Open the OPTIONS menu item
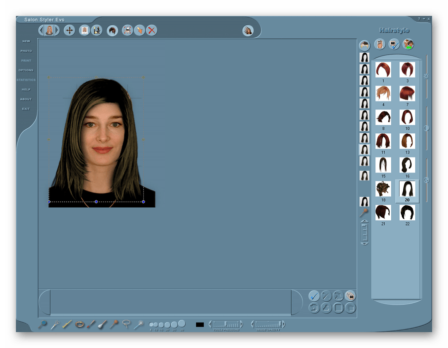The width and height of the screenshot is (448, 348). pyautogui.click(x=26, y=70)
